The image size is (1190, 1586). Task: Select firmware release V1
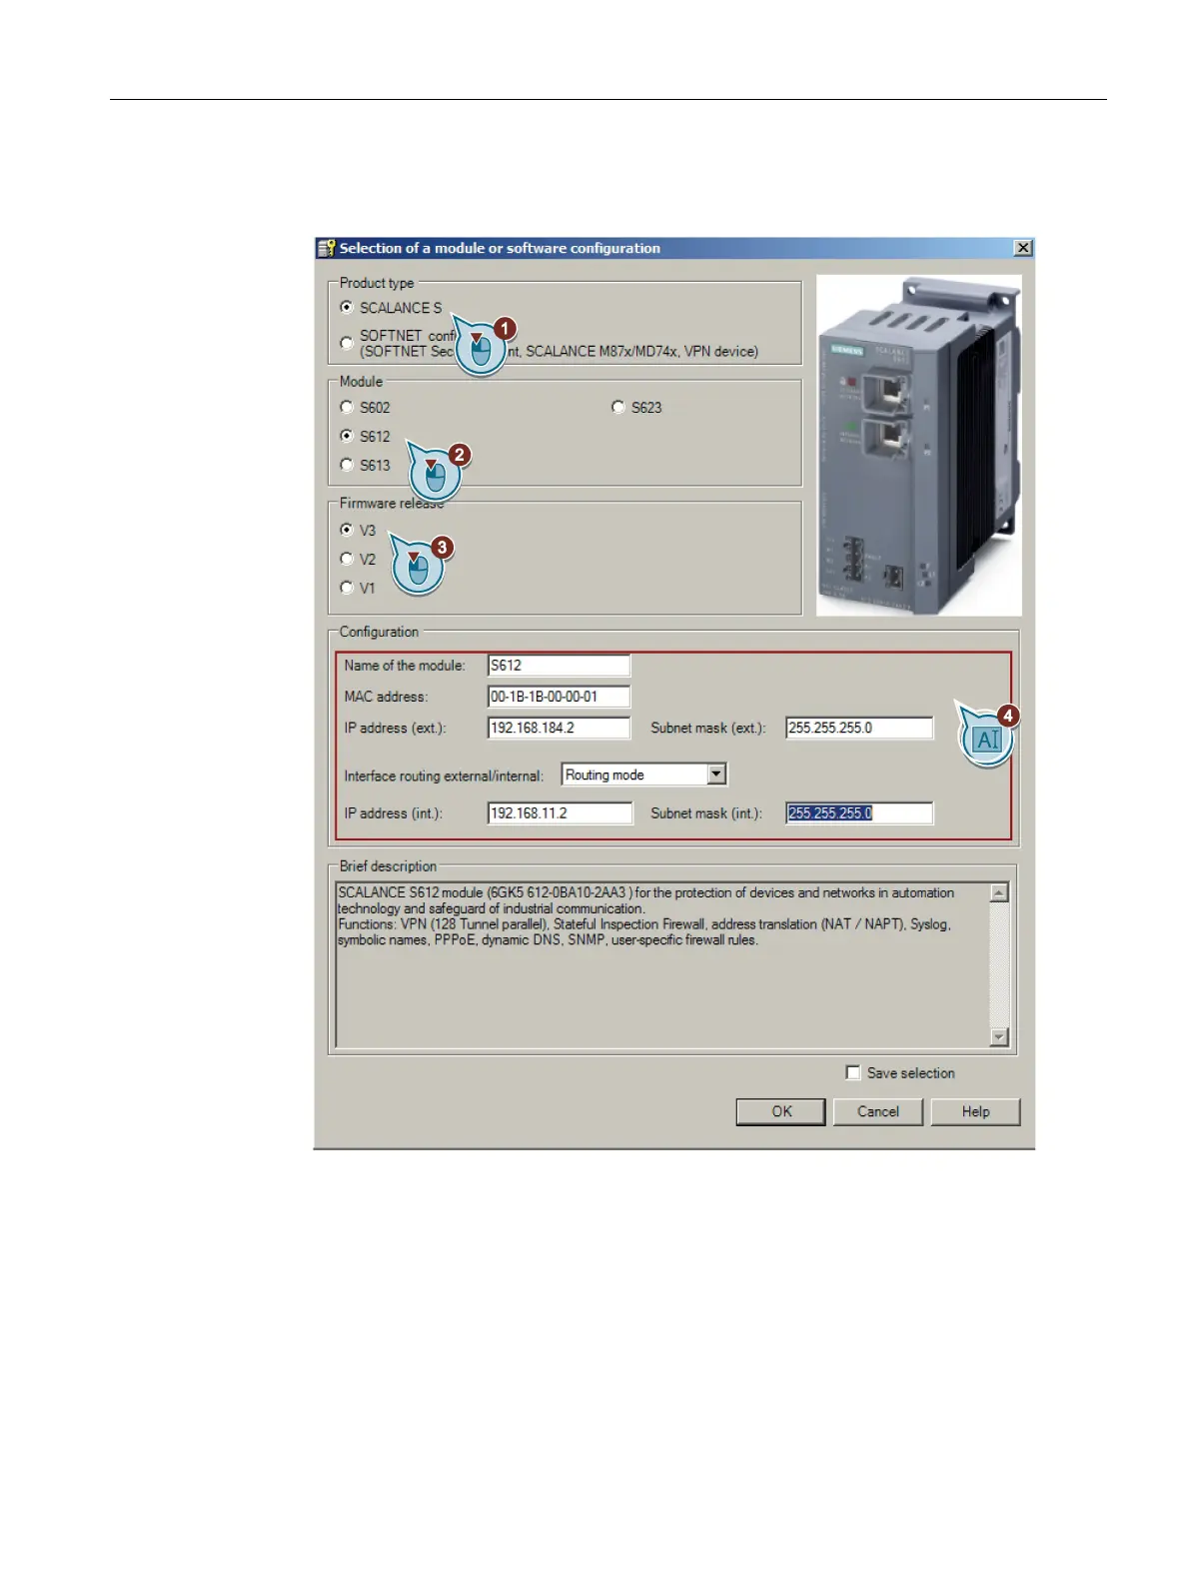pos(347,588)
